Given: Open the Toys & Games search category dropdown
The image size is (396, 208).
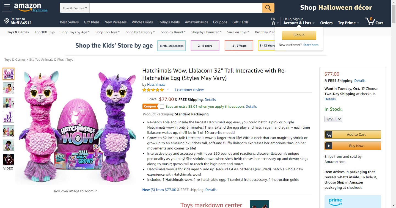Looking at the screenshot, I should 75,8.
